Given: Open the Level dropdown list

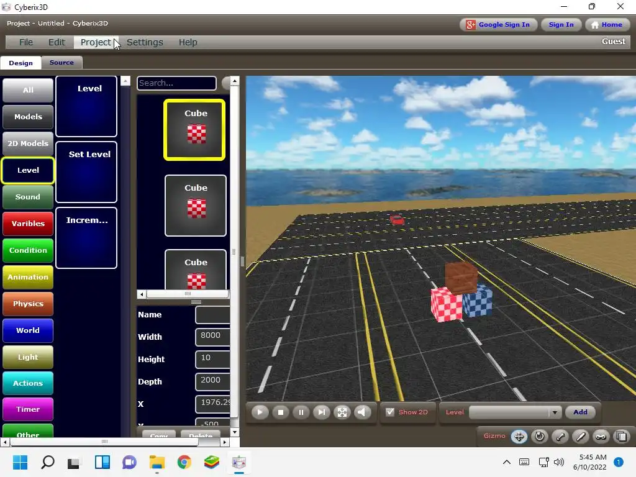Looking at the screenshot, I should (x=515, y=412).
